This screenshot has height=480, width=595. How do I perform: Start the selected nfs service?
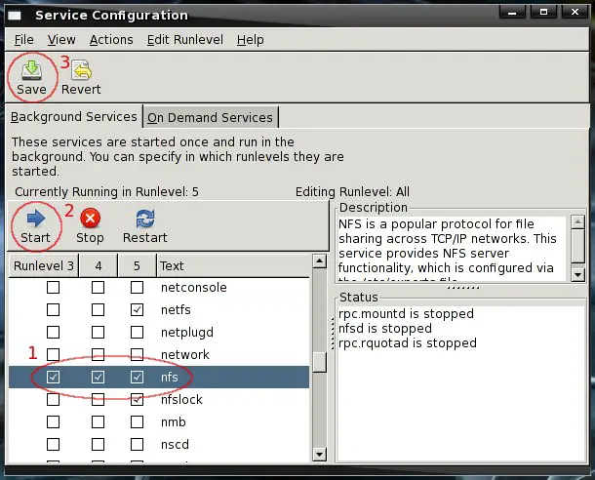click(x=35, y=225)
